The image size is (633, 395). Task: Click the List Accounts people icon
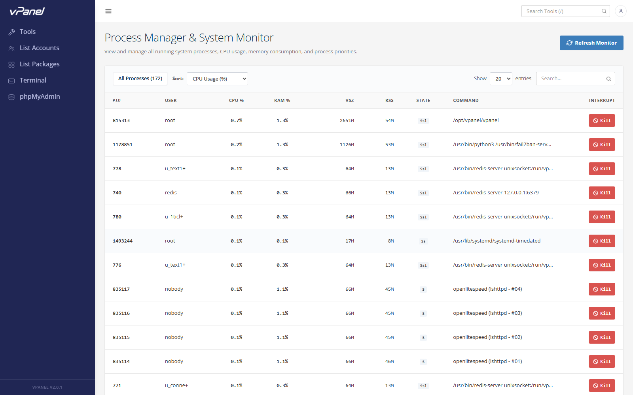click(11, 48)
